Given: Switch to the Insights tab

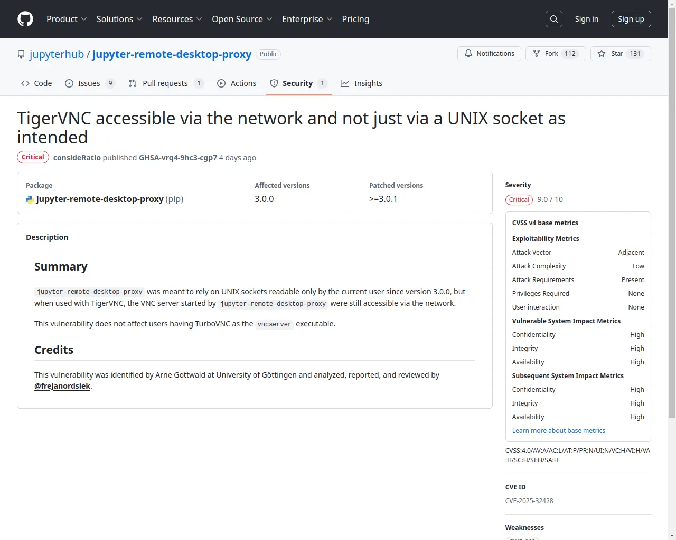Looking at the screenshot, I should pos(361,83).
